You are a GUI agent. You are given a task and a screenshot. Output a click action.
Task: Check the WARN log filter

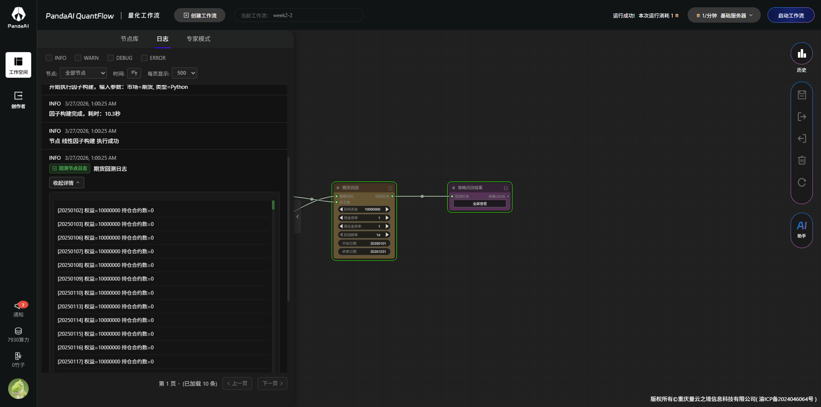point(78,58)
